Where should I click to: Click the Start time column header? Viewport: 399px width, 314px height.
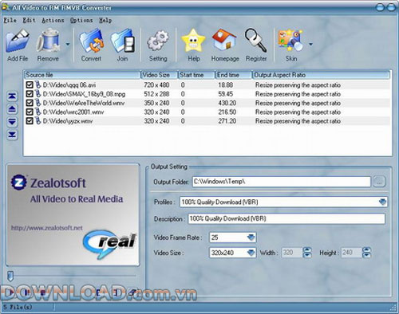tap(196, 75)
